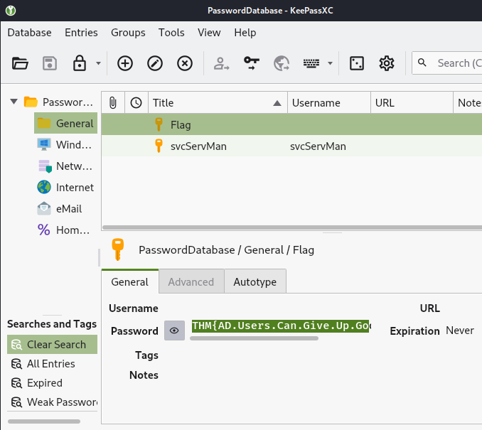Viewport: 482px width, 430px height.
Task: Click the Expiration value Never
Action: (x=459, y=330)
